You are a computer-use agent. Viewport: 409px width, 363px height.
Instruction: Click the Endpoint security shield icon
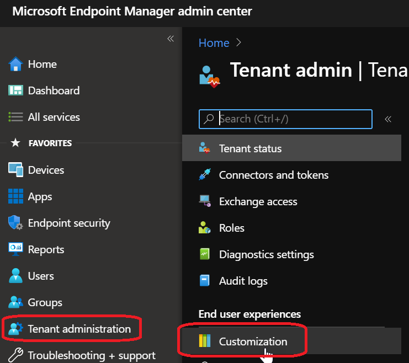click(15, 223)
